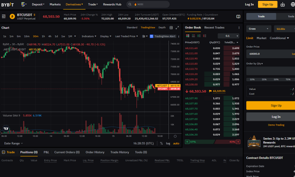Set quantity slider to 10%

(x=252, y=80)
